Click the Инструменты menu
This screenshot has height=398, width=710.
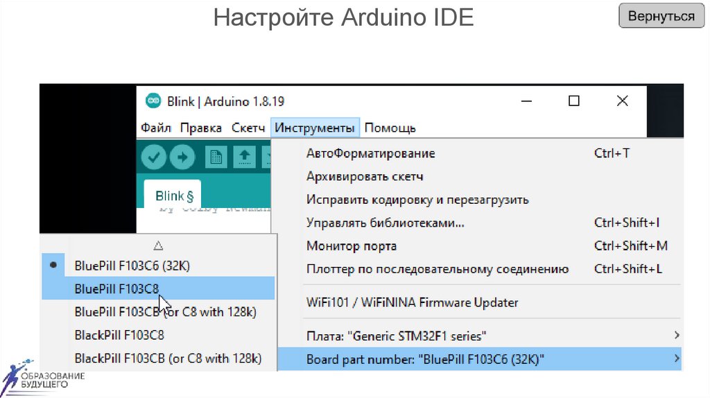coord(315,128)
